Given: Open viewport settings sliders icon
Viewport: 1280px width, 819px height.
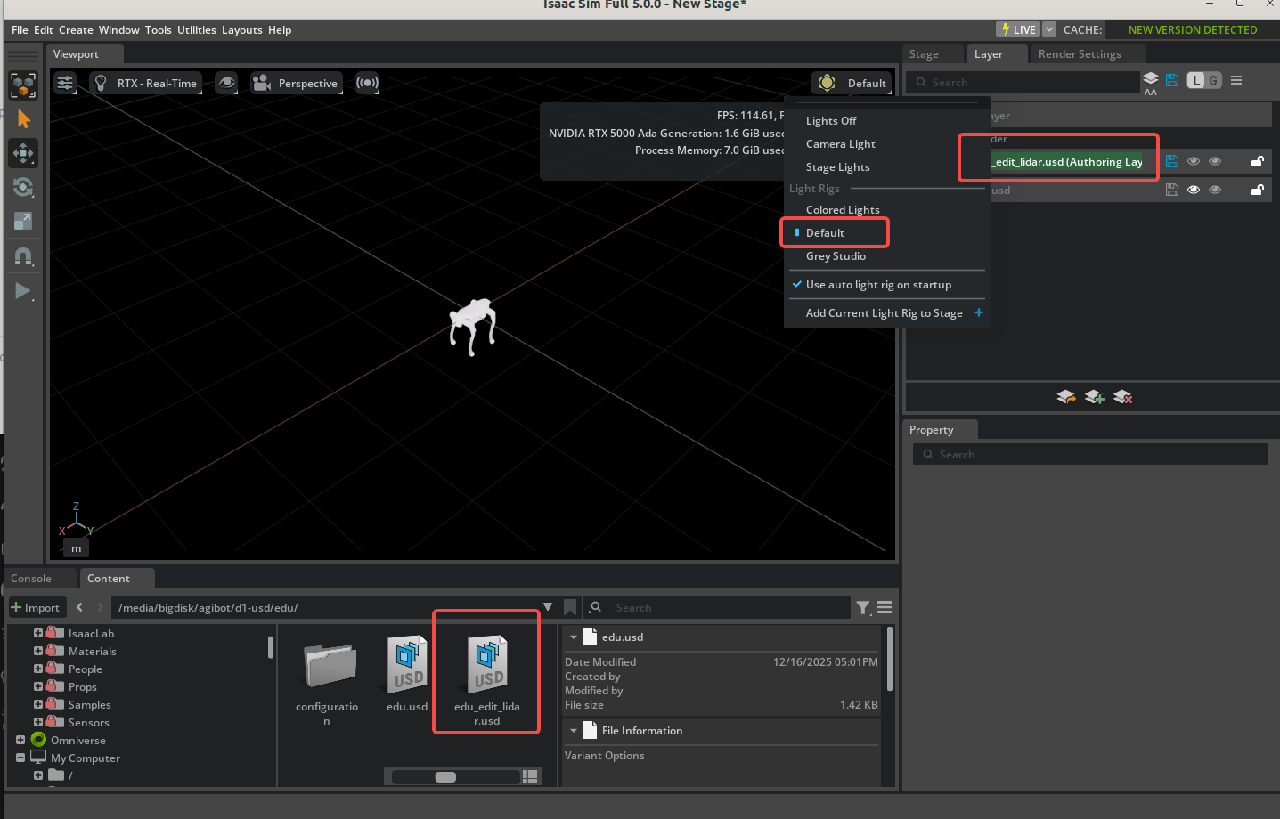Looking at the screenshot, I should point(65,83).
